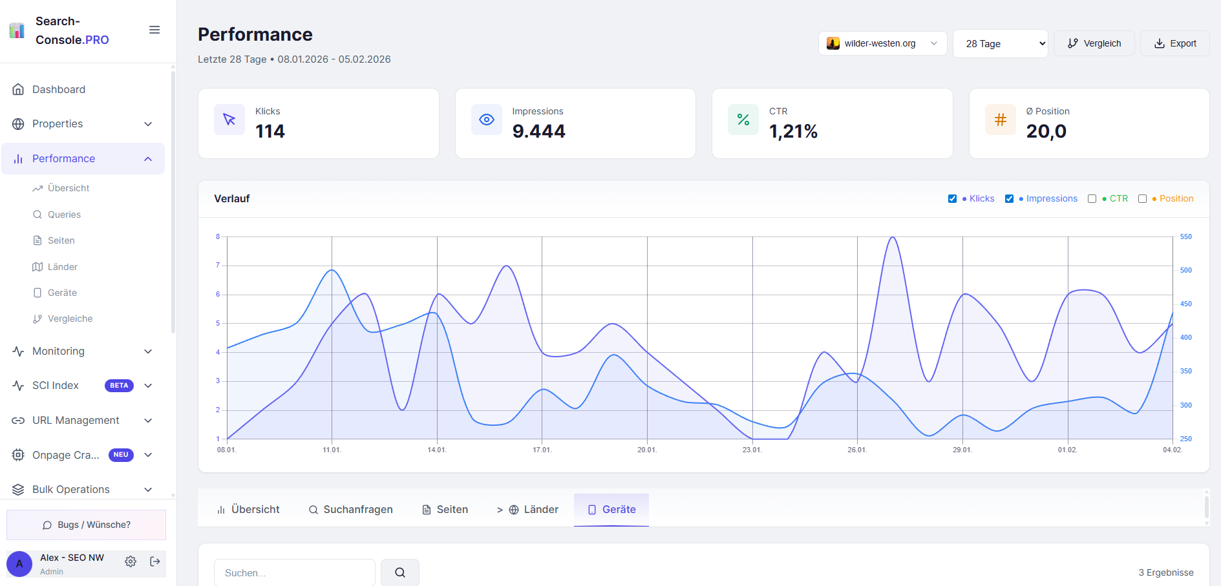Open the 28 Tage date range dropdown

[x=1000, y=43]
